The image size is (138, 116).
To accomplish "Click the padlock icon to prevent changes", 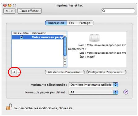I will 9,107.
